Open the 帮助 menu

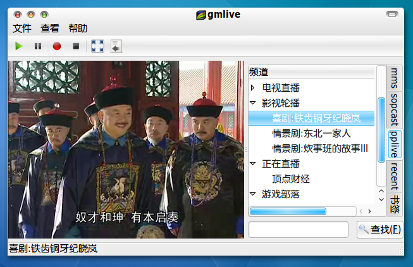click(78, 28)
